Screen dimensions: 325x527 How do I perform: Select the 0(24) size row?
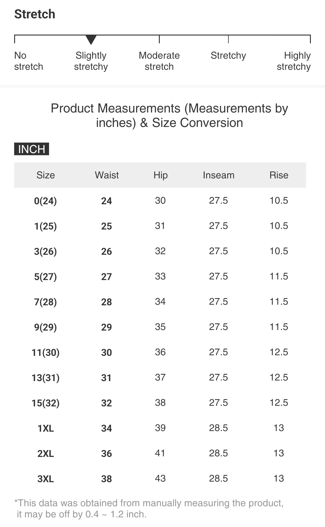point(45,201)
